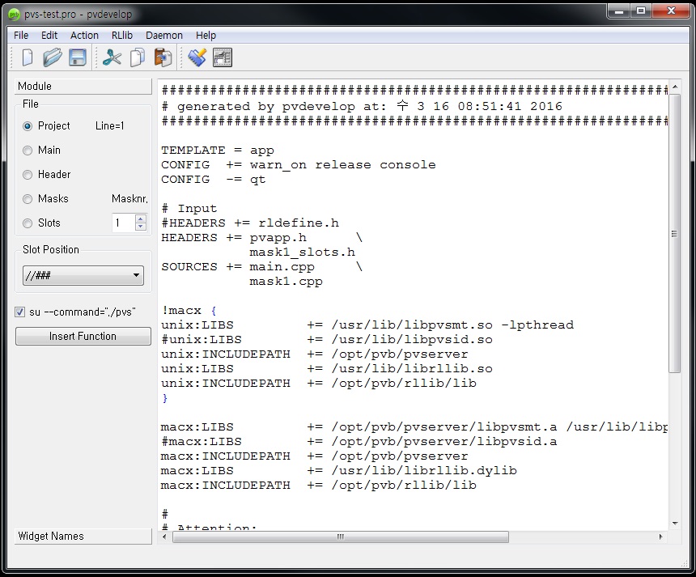Open the designer brush tool icon
This screenshot has width=696, height=577.
click(197, 57)
